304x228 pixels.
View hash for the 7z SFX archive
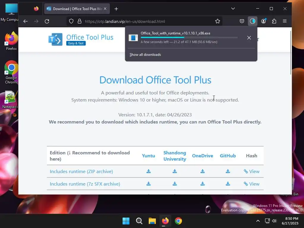[251, 184]
